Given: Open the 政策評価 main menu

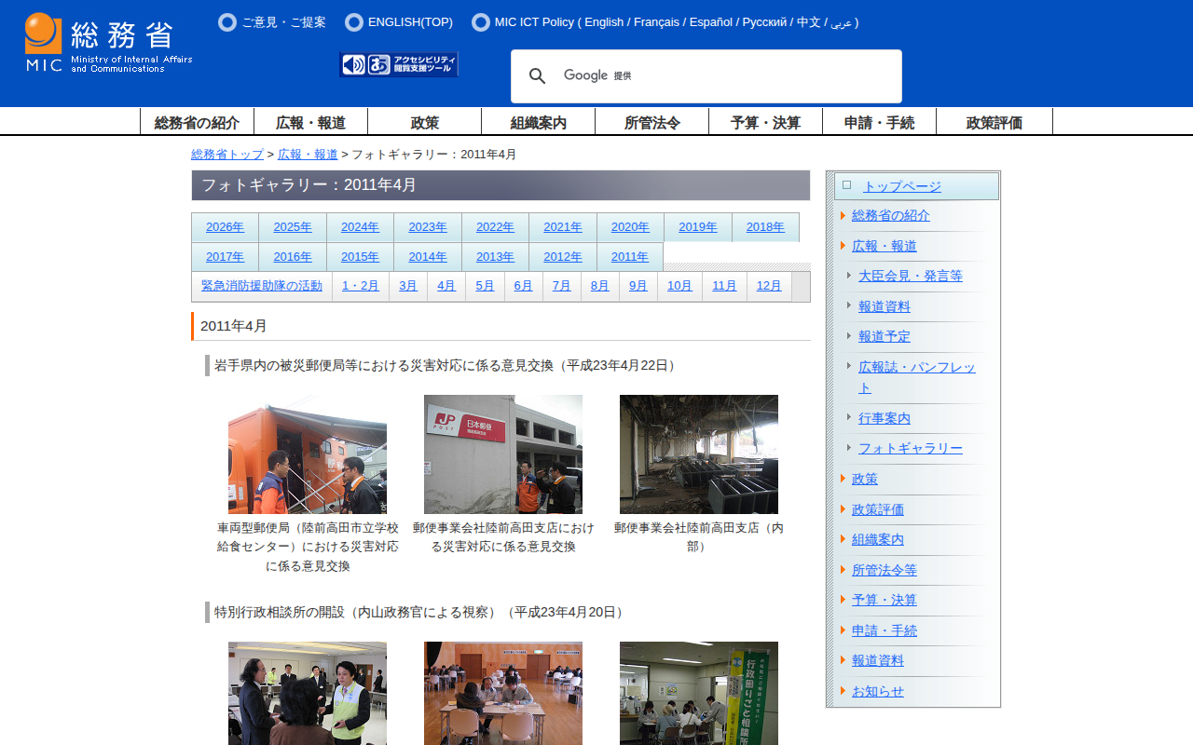Looking at the screenshot, I should pos(994,122).
